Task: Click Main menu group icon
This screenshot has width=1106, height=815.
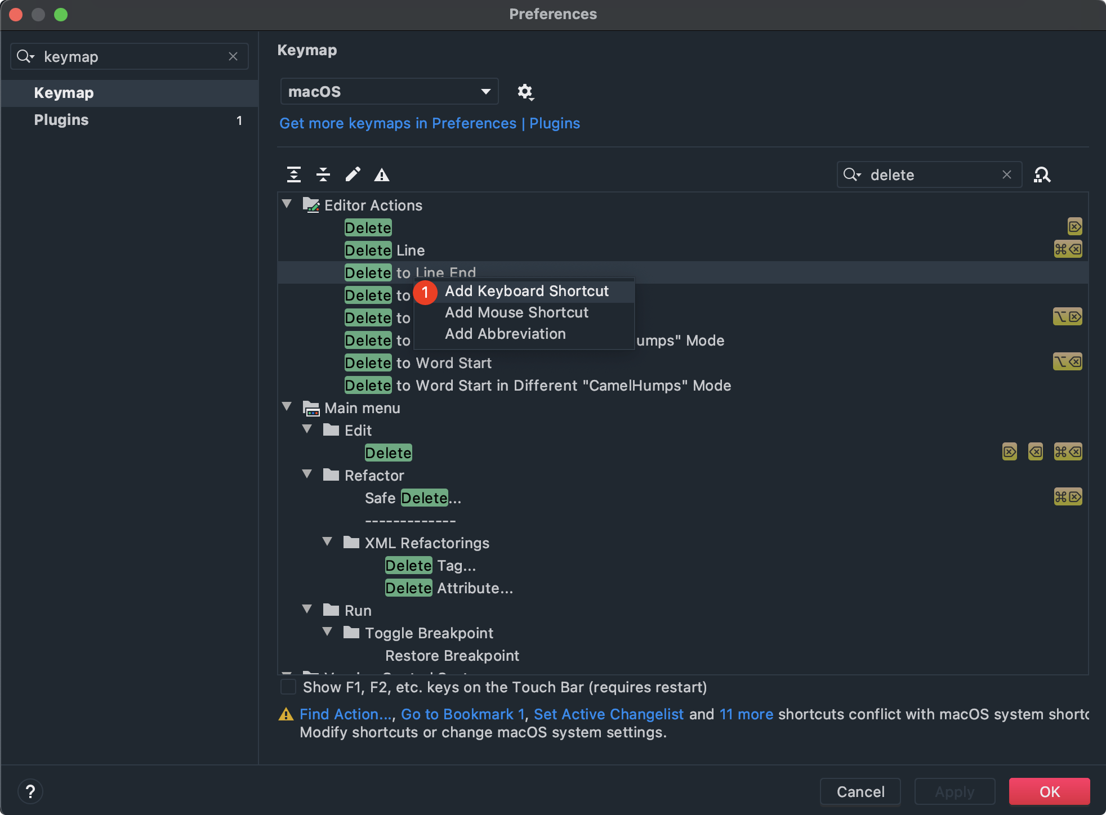Action: pos(311,408)
